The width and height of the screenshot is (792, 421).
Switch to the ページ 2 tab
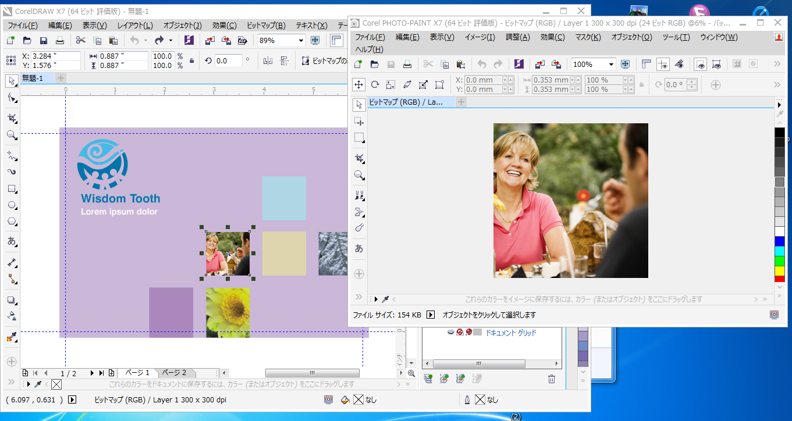pyautogui.click(x=173, y=373)
